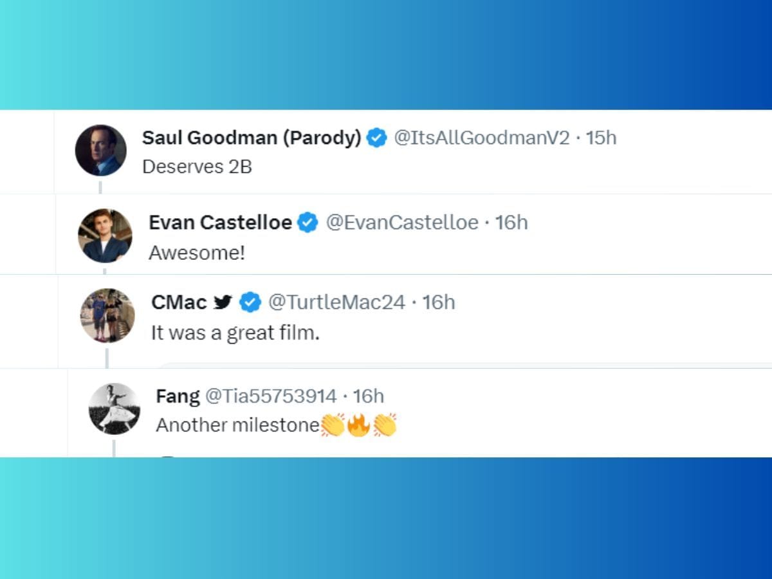Click the fire emoji in Fang's reply
This screenshot has width=772, height=579.
pyautogui.click(x=358, y=425)
